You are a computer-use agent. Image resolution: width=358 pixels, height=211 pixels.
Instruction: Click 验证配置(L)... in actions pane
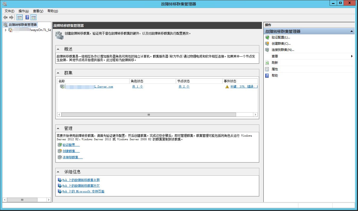(281, 37)
